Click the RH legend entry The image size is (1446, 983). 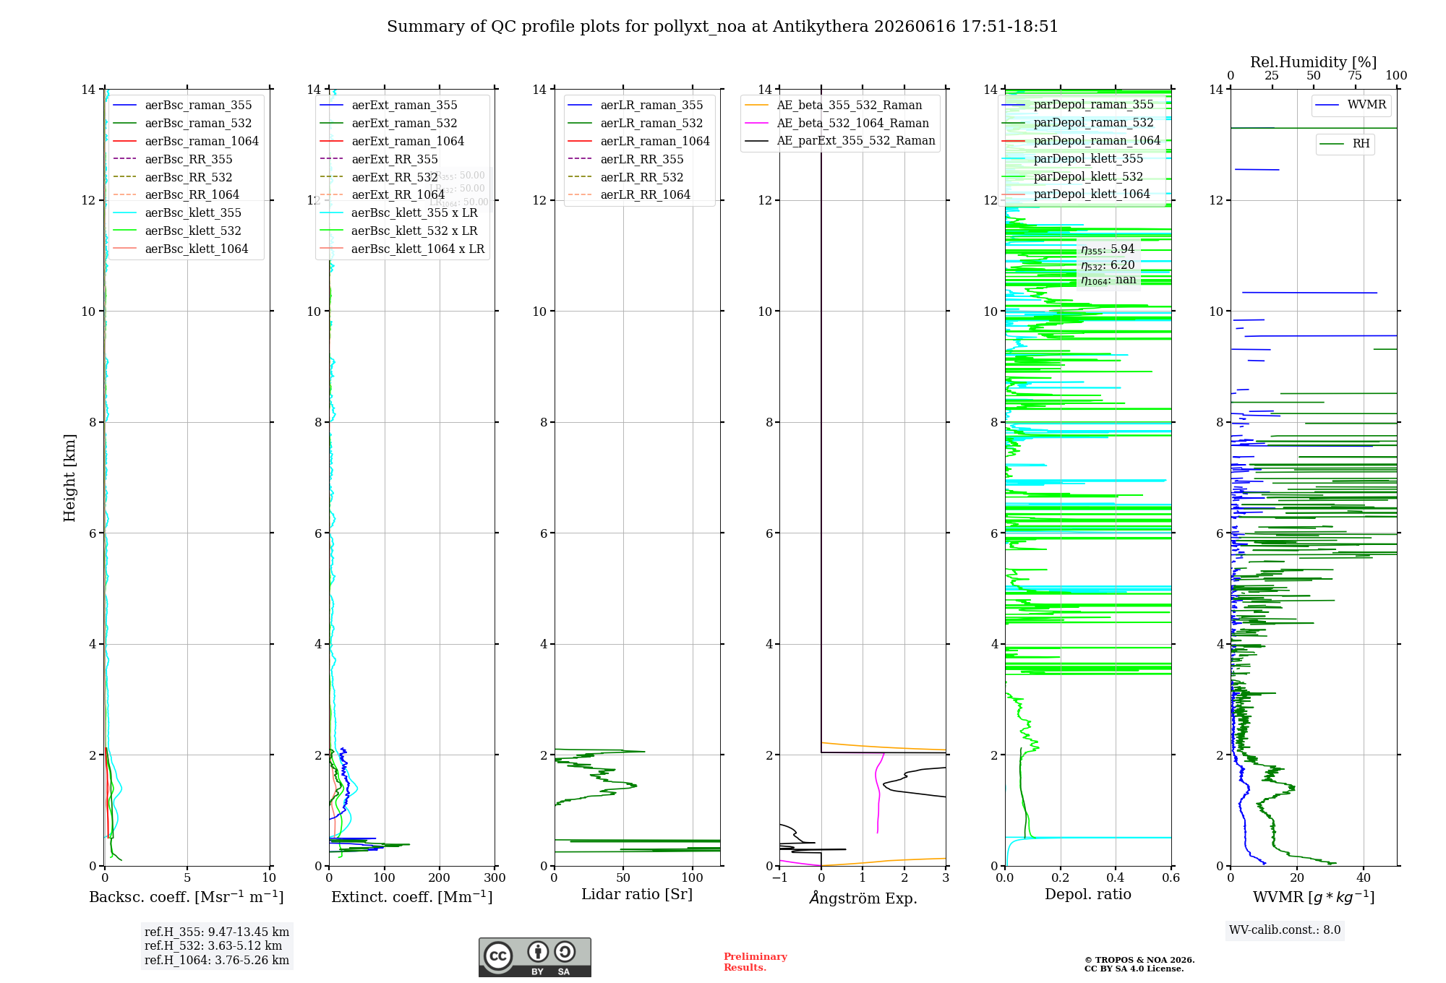point(1345,144)
